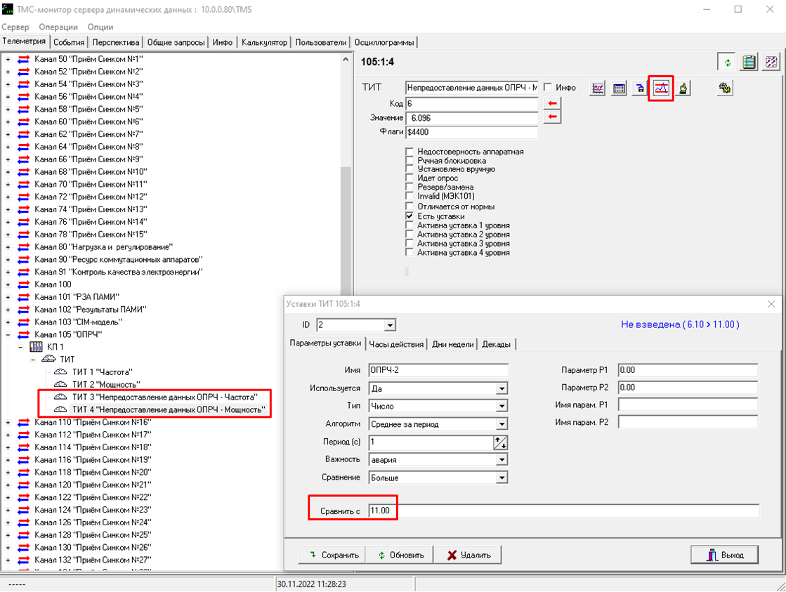Click the Удалить button
The height and width of the screenshot is (592, 786).
click(469, 555)
